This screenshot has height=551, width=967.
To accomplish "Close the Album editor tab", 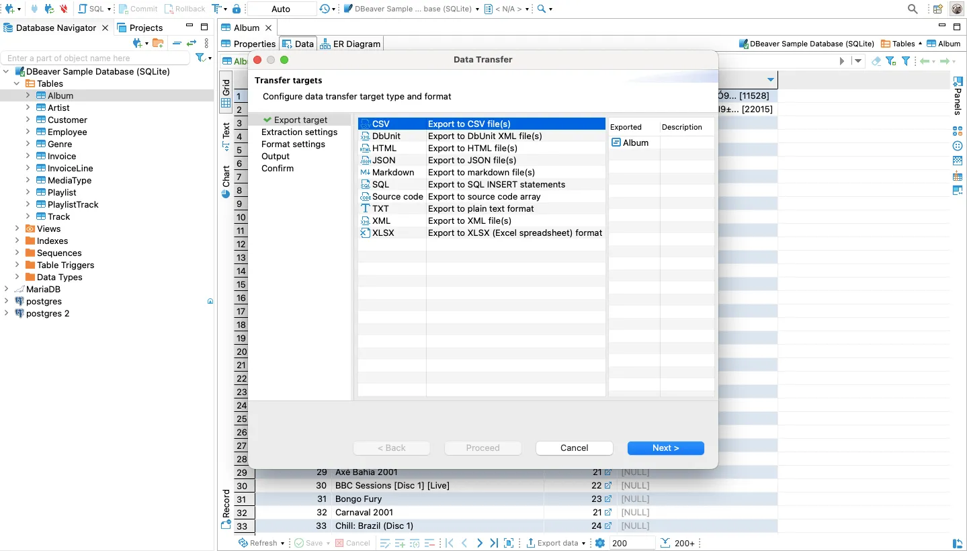I will pos(267,28).
